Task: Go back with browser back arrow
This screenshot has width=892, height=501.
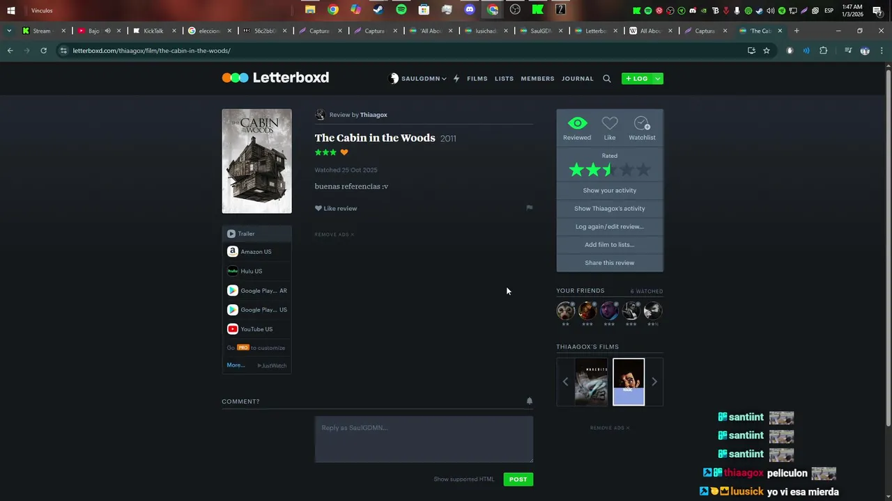Action: [x=10, y=51]
